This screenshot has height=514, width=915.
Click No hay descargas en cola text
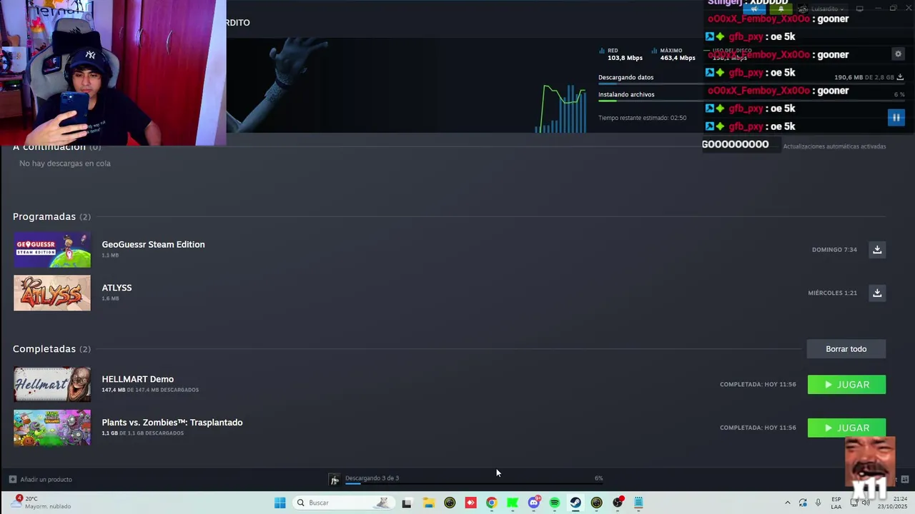(x=65, y=163)
